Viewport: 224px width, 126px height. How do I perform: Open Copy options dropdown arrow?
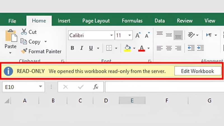click(x=45, y=41)
